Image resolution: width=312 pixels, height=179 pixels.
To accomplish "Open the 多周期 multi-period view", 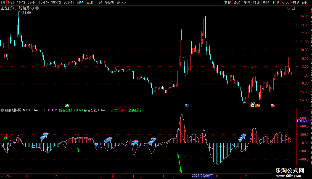I will point(109,2).
